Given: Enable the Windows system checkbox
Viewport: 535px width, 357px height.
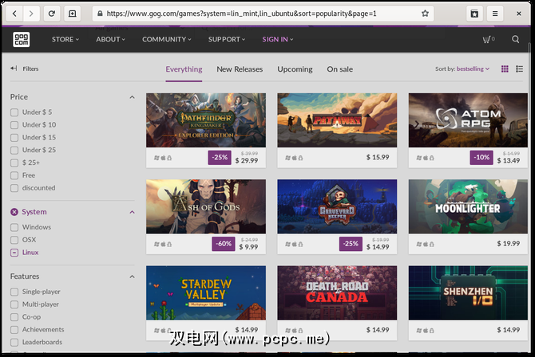Looking at the screenshot, I should coord(14,227).
